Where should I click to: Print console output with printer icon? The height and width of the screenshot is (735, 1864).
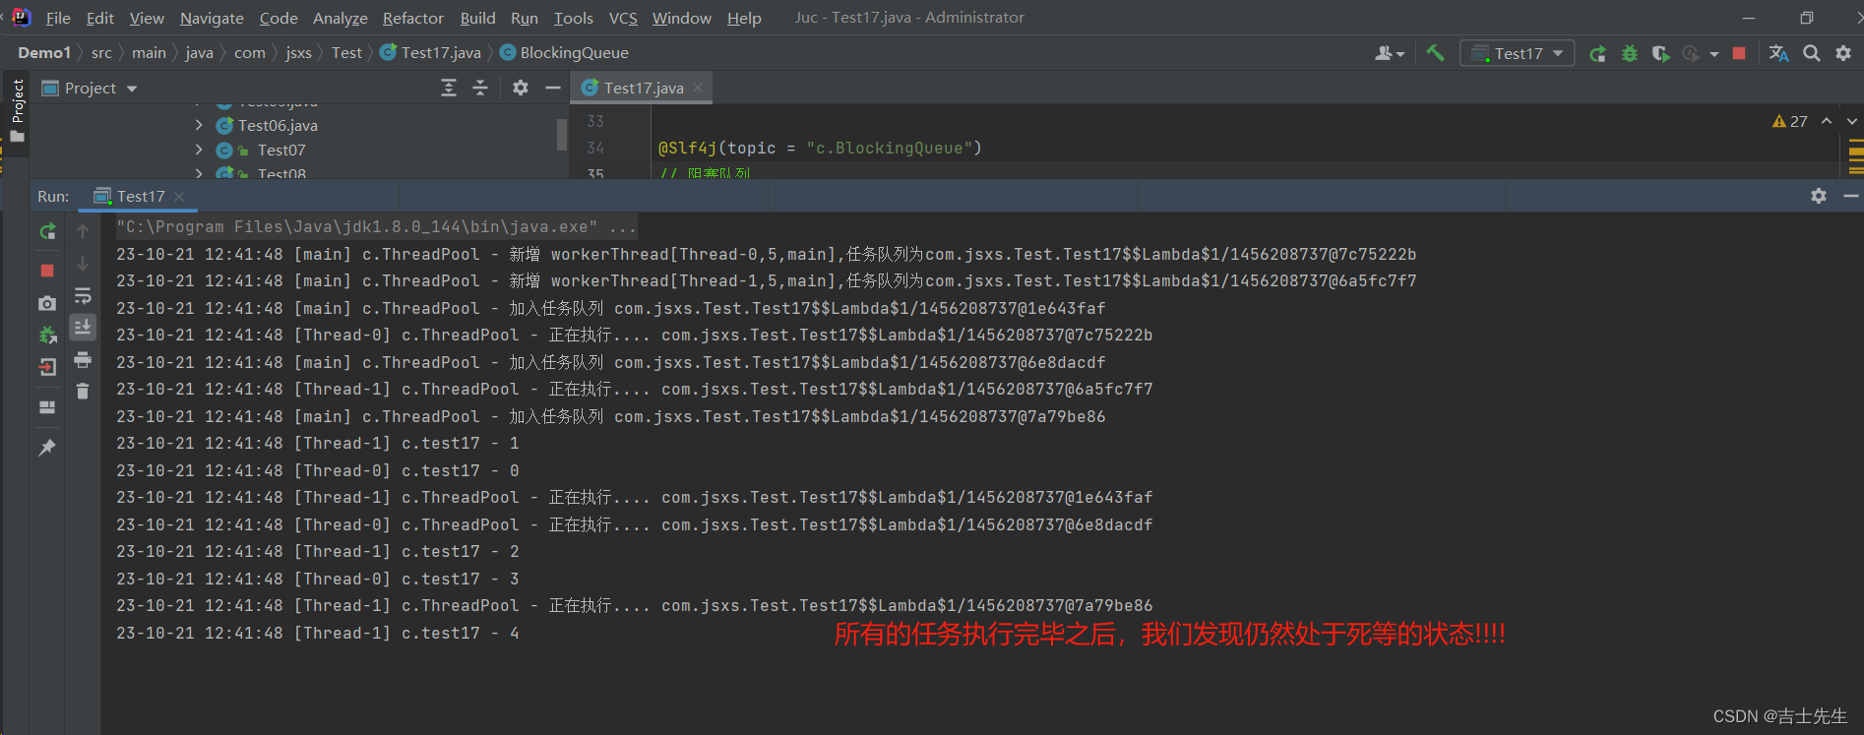click(83, 359)
